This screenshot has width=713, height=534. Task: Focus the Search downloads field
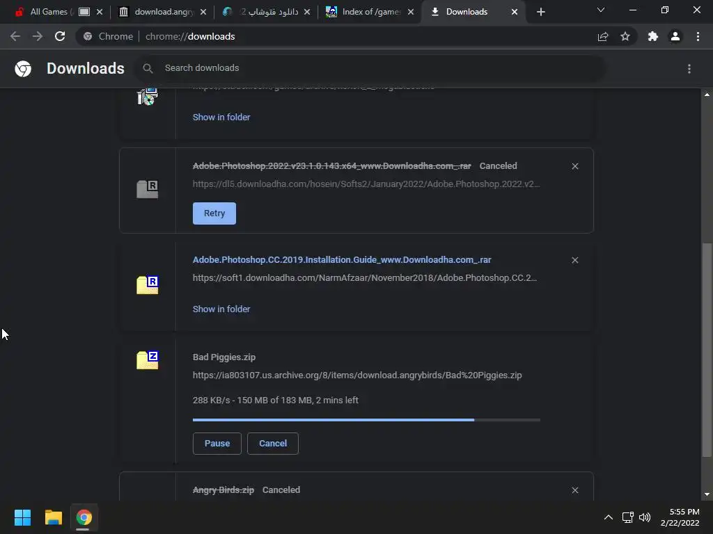(x=370, y=68)
